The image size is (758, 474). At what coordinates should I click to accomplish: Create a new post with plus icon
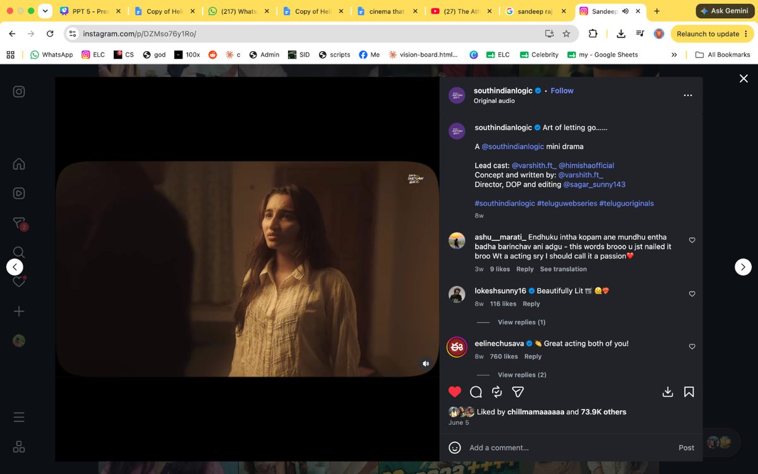click(19, 311)
